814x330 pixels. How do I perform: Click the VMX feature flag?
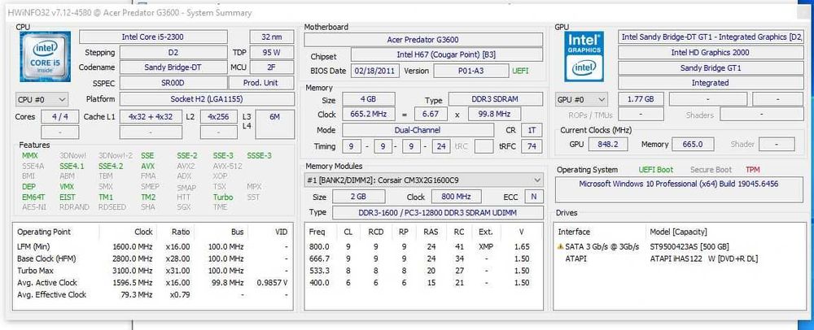click(x=67, y=186)
